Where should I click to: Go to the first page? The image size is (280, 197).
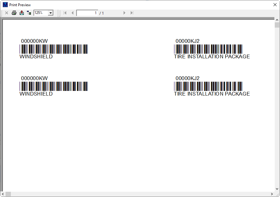point(65,13)
